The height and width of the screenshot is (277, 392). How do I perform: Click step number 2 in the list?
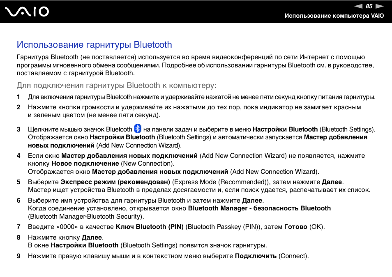tap(18, 107)
